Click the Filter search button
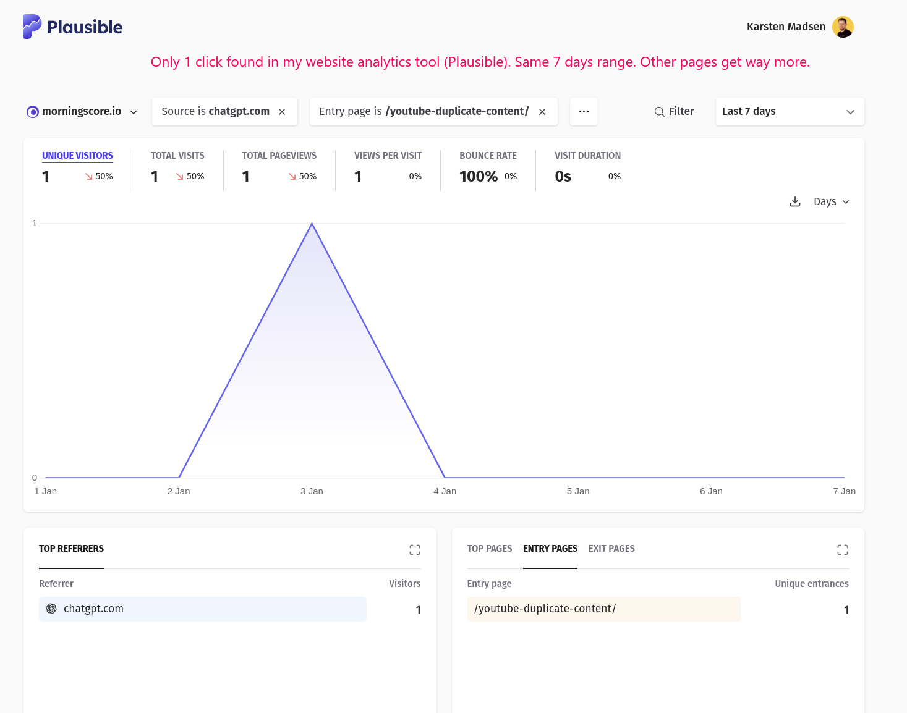 674,112
